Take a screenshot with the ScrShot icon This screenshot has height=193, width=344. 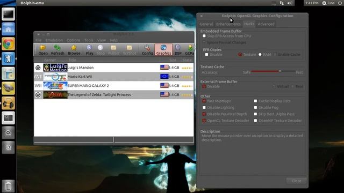click(x=130, y=50)
